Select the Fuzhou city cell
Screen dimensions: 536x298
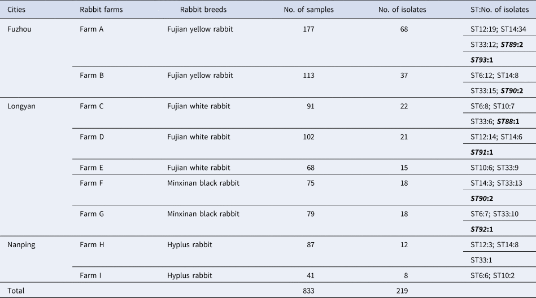click(x=19, y=28)
